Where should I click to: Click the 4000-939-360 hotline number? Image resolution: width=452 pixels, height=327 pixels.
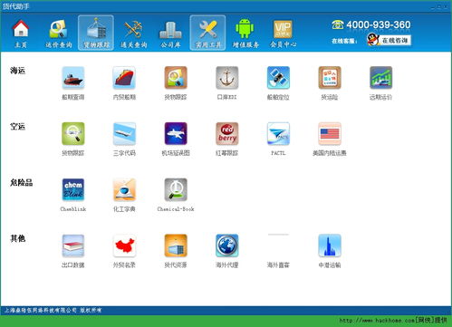click(379, 24)
